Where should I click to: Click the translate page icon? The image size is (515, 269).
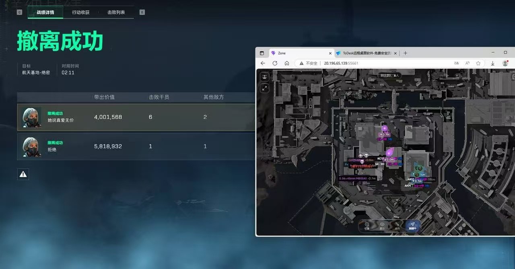[x=457, y=63]
